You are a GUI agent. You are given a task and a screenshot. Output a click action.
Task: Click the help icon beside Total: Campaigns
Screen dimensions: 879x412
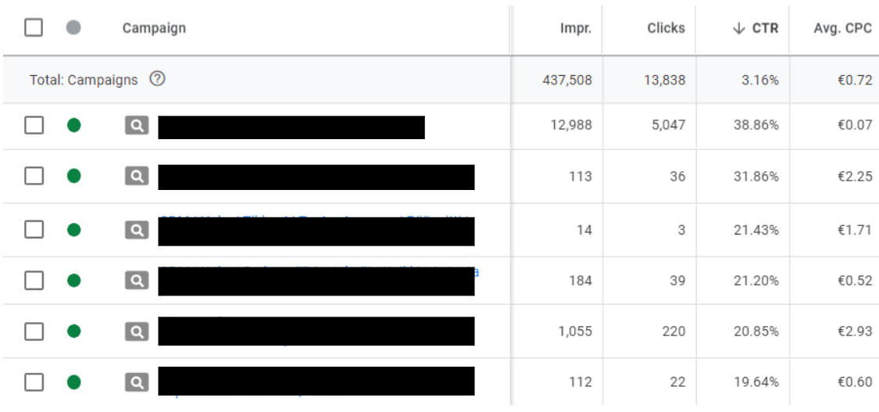tap(158, 80)
